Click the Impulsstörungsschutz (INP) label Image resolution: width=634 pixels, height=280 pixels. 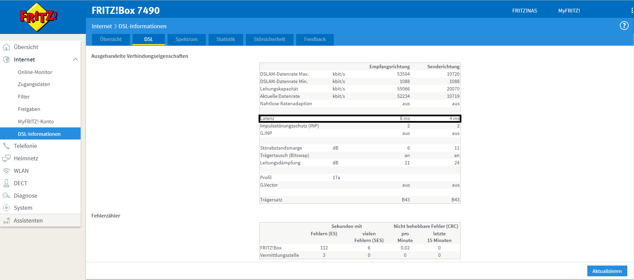point(289,126)
